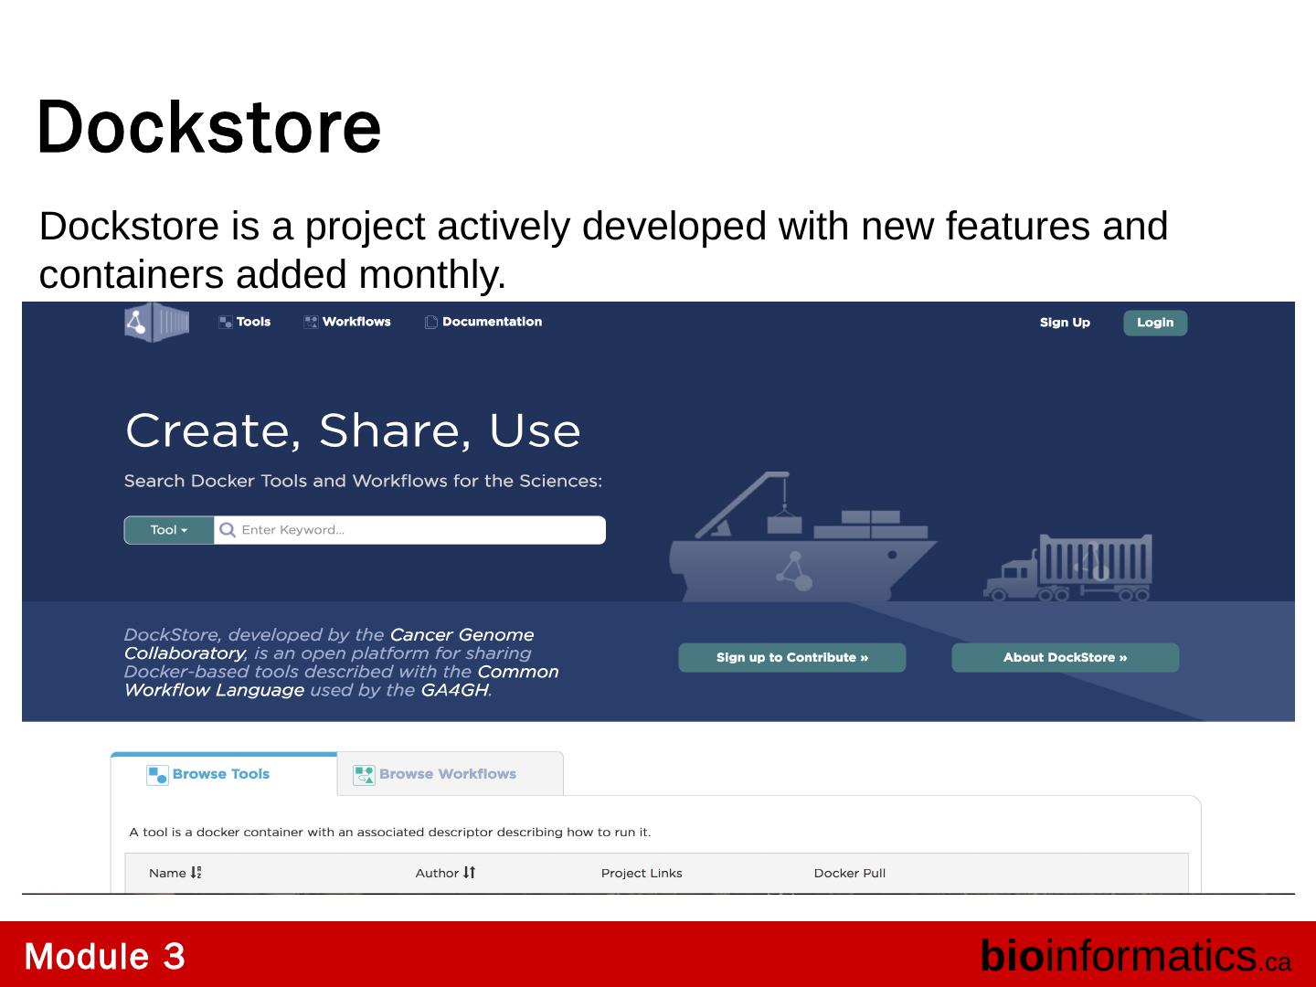Click the Documentation page icon
The image size is (1316, 987).
pyautogui.click(x=431, y=323)
